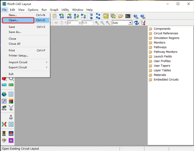Click the ExH field icon
Viewport: 194px width, 151px height.
click(11, 85)
